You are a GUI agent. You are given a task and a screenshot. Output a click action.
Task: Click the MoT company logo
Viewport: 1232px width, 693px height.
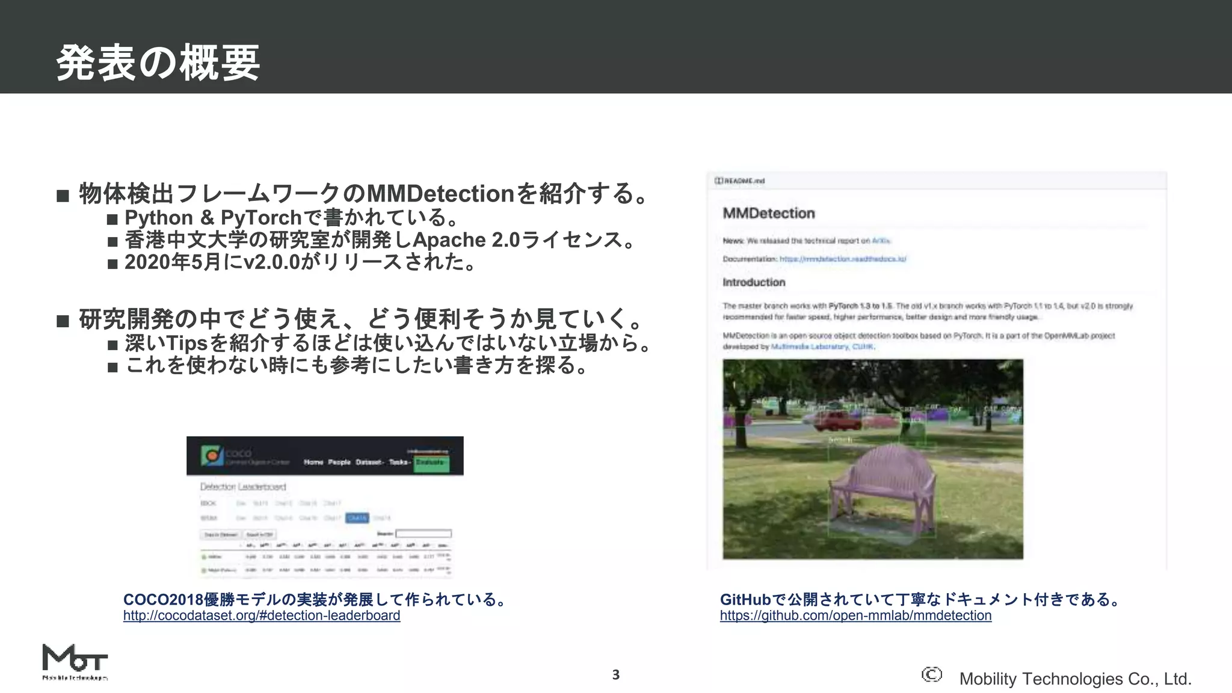click(x=75, y=662)
